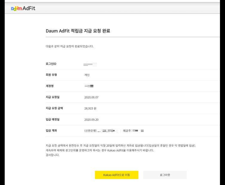Screen dimensions: 225x185
Task: Click the 회원 유형 label
Action: coord(51,75)
